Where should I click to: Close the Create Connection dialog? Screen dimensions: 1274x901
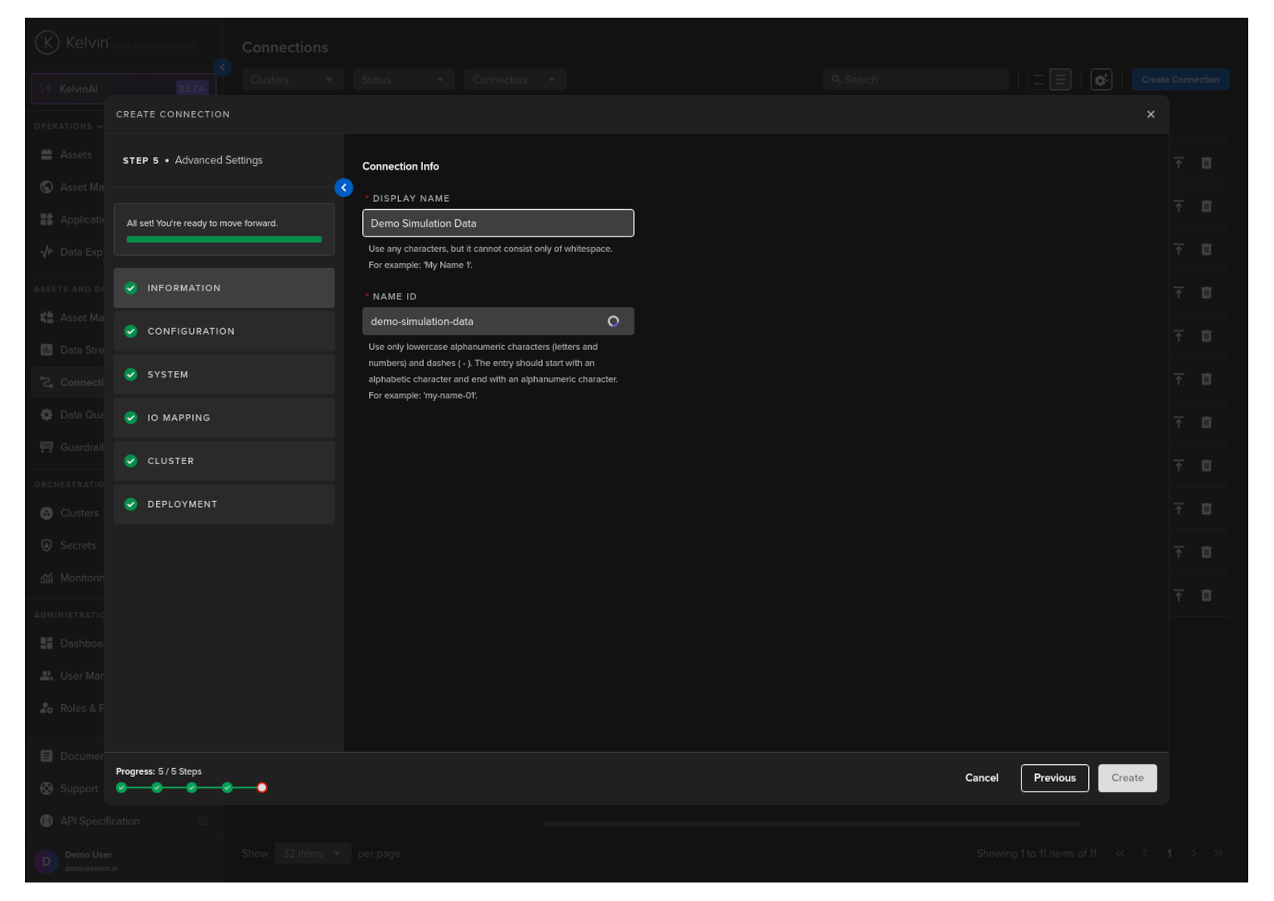(x=1150, y=114)
